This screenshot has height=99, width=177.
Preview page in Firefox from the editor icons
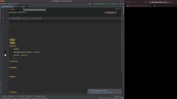pyautogui.click(x=111, y=13)
